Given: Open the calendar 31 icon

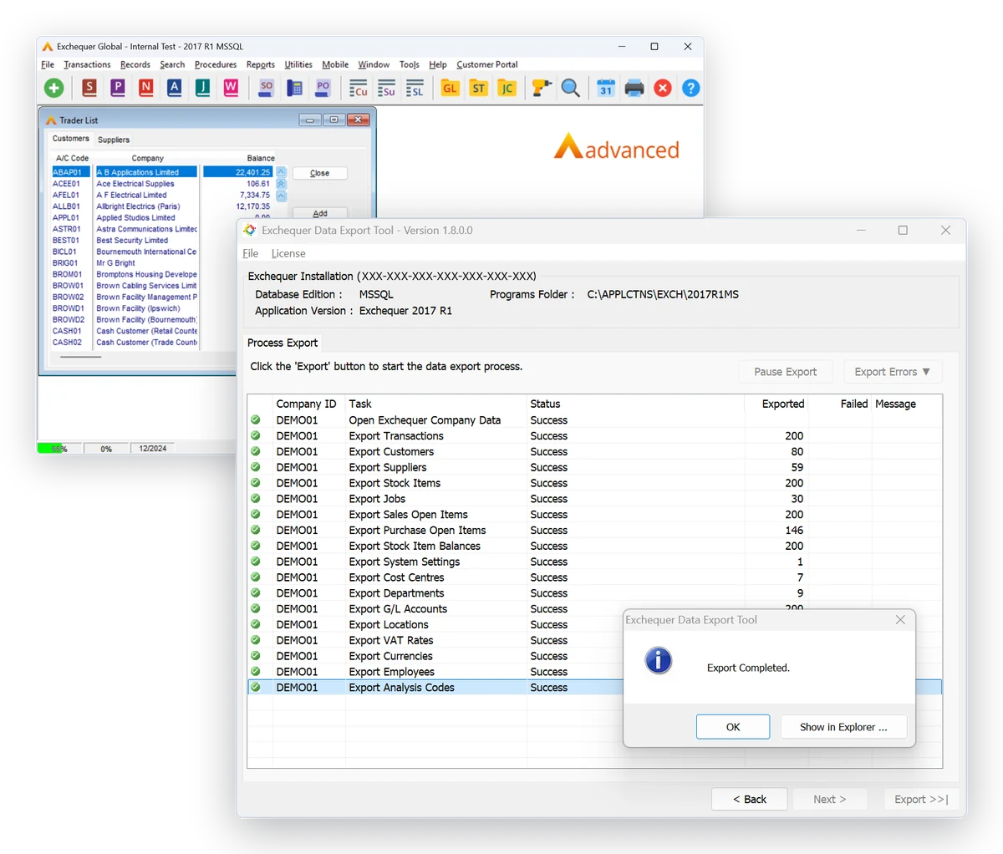Looking at the screenshot, I should pyautogui.click(x=606, y=88).
